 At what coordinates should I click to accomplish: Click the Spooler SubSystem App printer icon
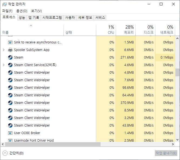coord(10,50)
